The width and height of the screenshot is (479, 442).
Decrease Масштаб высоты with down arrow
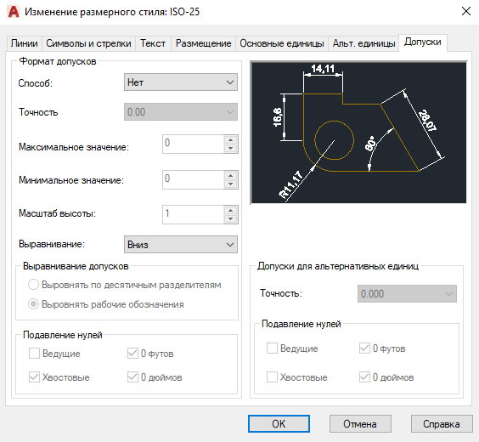(230, 218)
